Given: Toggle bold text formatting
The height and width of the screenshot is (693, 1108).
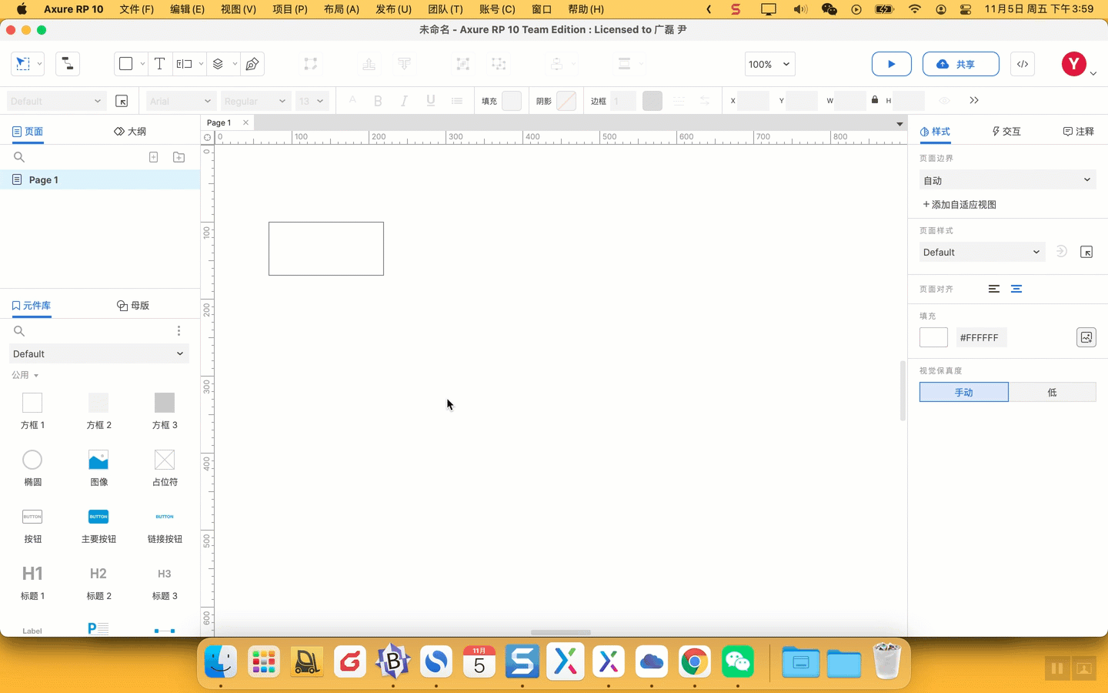Looking at the screenshot, I should point(378,101).
